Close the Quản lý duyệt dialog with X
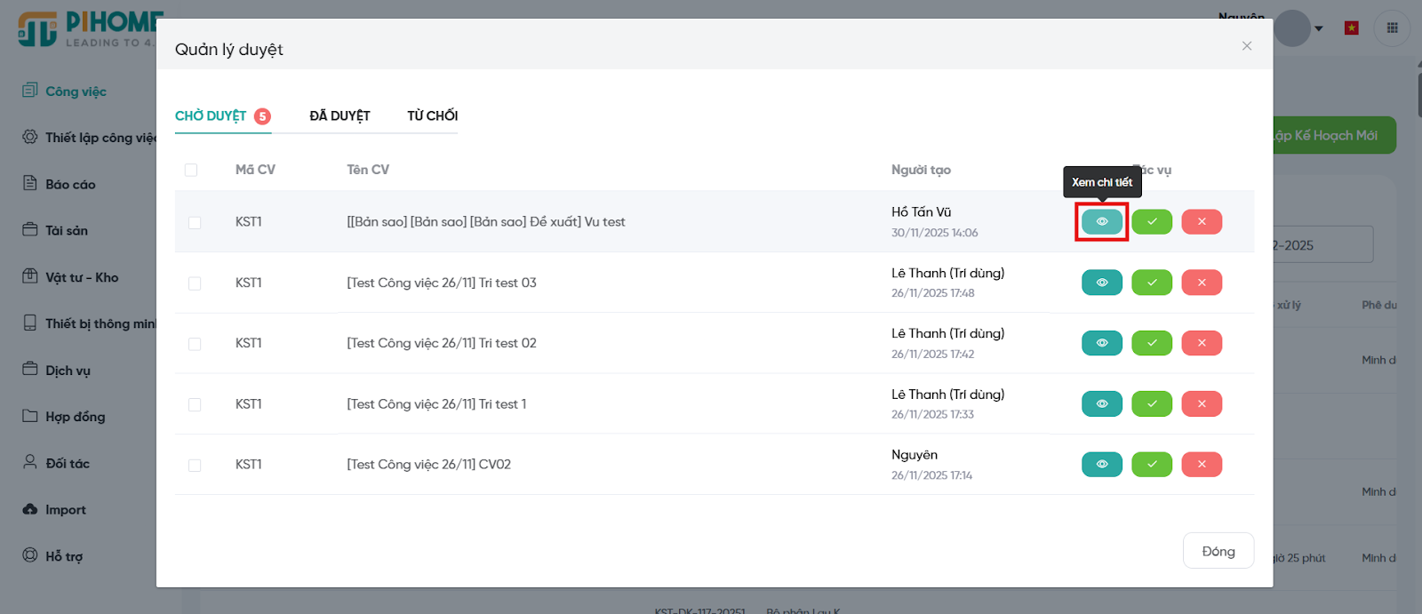1422x614 pixels. coord(1247,46)
